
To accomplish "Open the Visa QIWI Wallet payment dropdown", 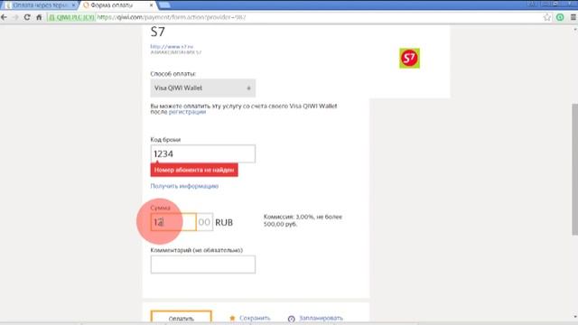I will tap(202, 88).
